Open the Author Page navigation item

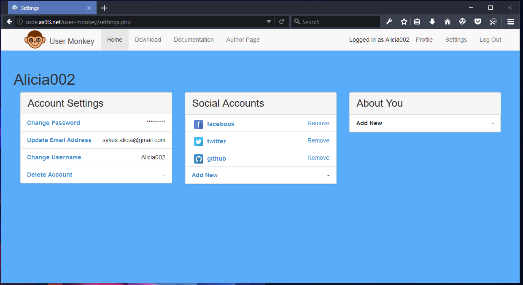coord(243,40)
